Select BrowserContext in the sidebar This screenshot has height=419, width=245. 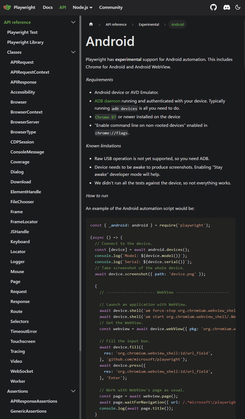(26, 112)
